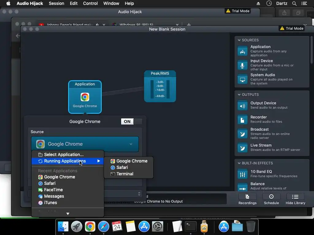
Task: Collapse the OUTPUTS section
Action: 239,95
